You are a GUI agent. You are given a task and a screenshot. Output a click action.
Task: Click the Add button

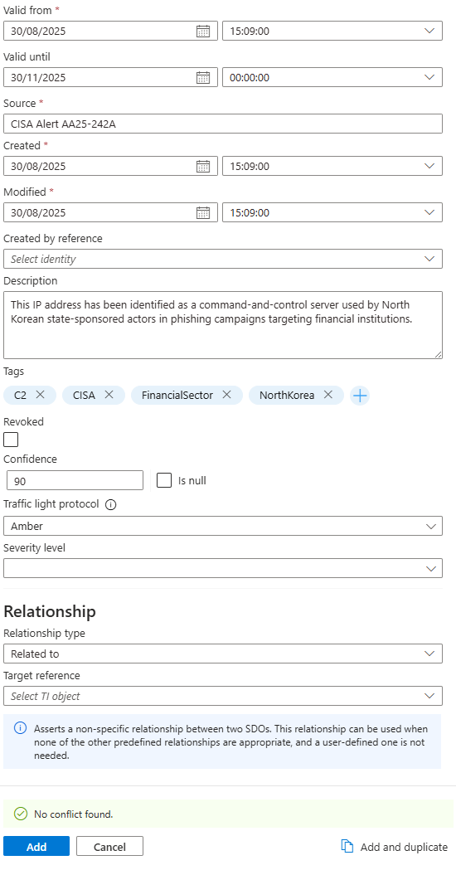click(x=36, y=846)
